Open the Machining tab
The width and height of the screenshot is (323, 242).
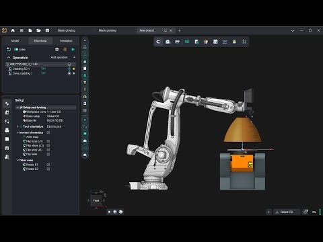point(40,41)
